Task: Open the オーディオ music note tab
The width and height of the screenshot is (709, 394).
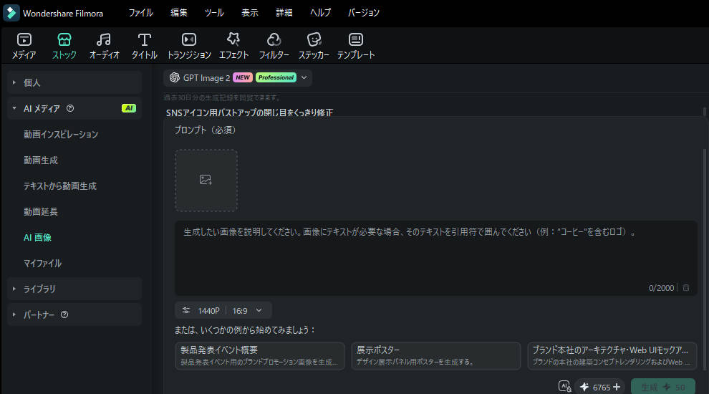Action: (104, 46)
